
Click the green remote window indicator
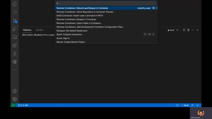click(14, 105)
